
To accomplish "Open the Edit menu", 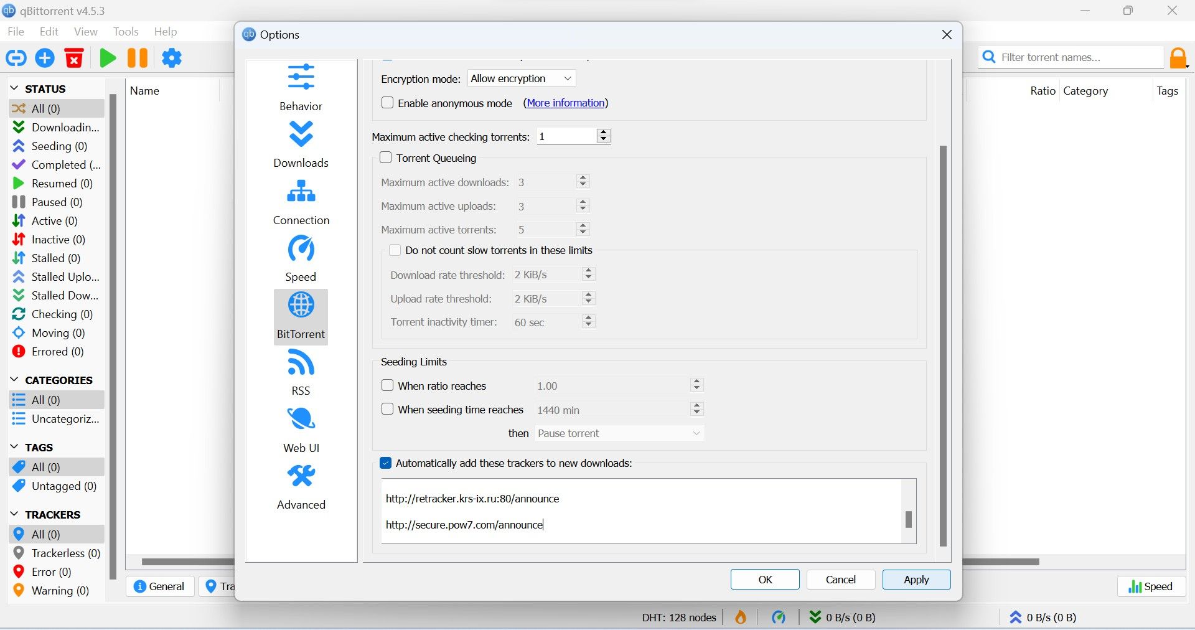I will 49,32.
